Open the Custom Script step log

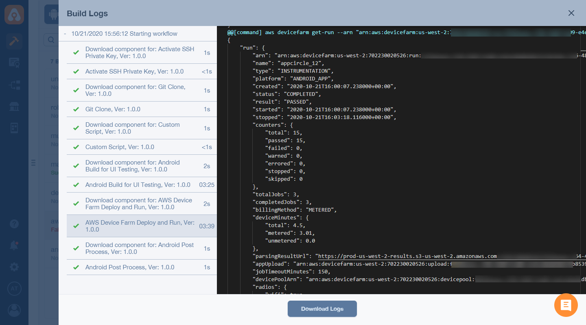click(x=142, y=147)
